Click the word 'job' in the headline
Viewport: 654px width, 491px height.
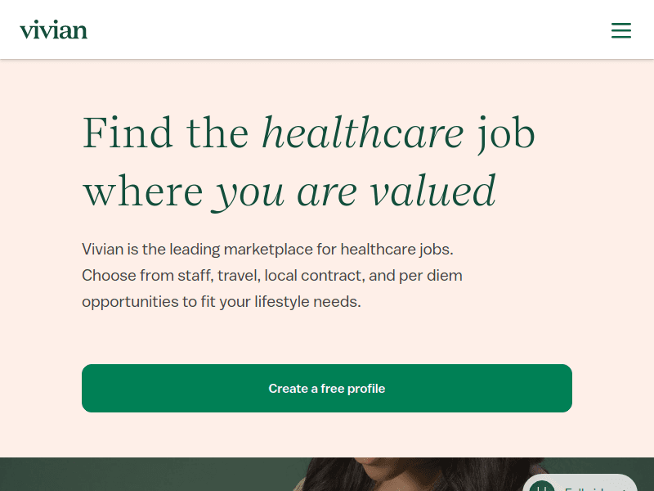point(506,133)
